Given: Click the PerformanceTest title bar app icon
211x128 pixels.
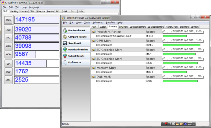Looking at the screenshot, I should coord(63,18).
